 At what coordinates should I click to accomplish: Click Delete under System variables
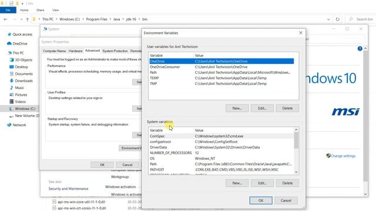(287, 183)
